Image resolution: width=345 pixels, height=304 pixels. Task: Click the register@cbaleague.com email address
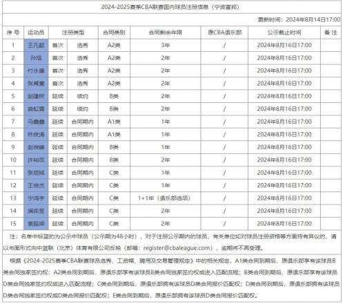[177, 248]
